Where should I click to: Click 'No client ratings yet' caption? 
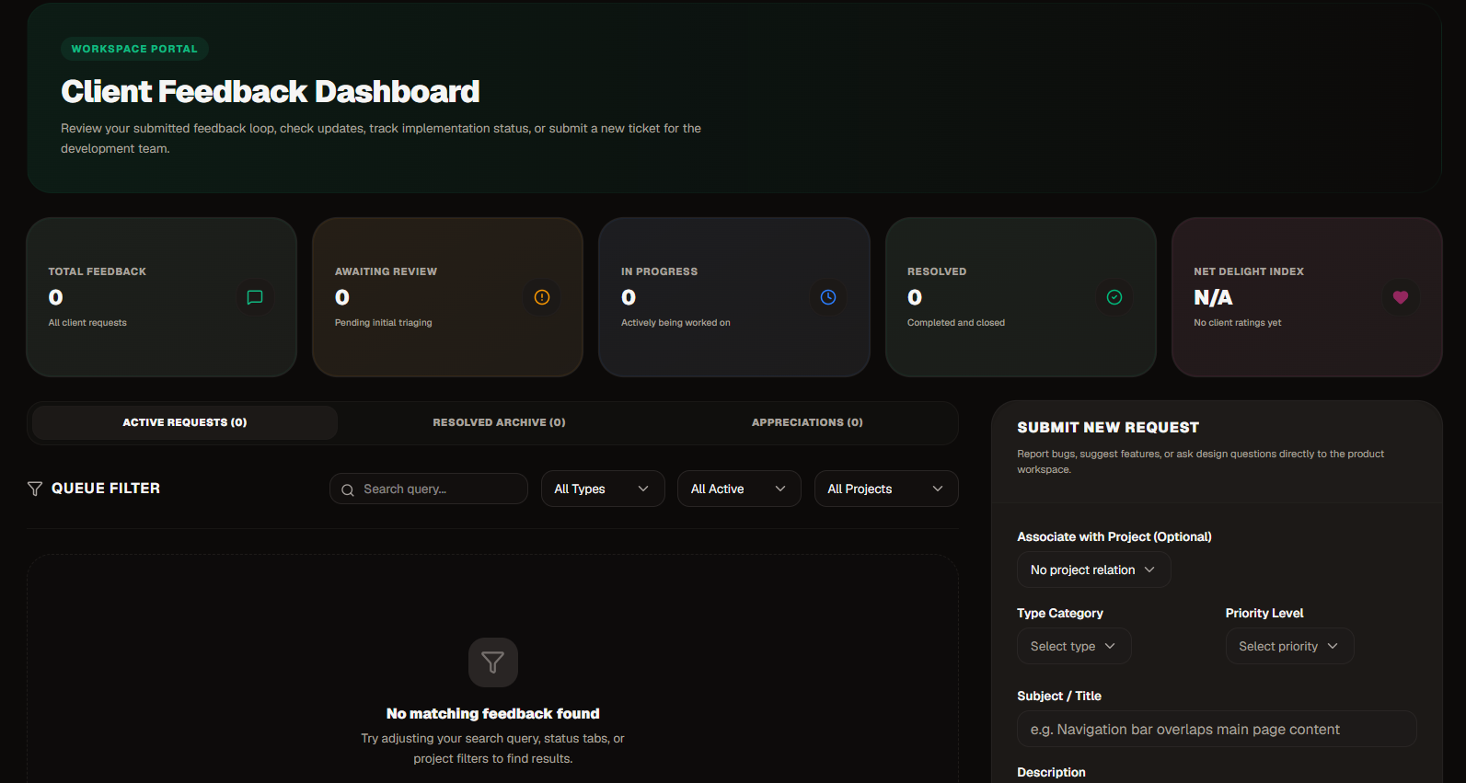pos(1238,322)
